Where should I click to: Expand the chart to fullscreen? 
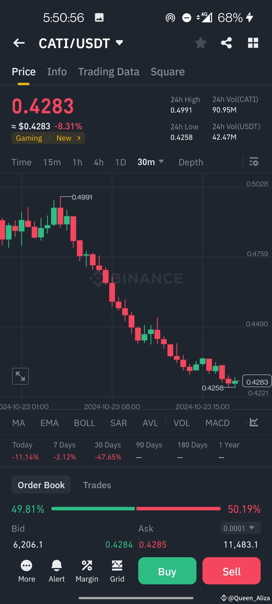[20, 376]
